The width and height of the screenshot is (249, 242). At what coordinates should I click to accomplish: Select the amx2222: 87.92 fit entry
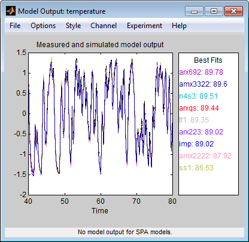point(205,156)
